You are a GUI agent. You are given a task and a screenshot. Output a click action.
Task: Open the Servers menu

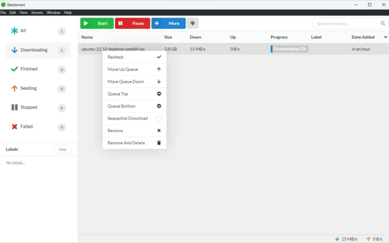[37, 13]
